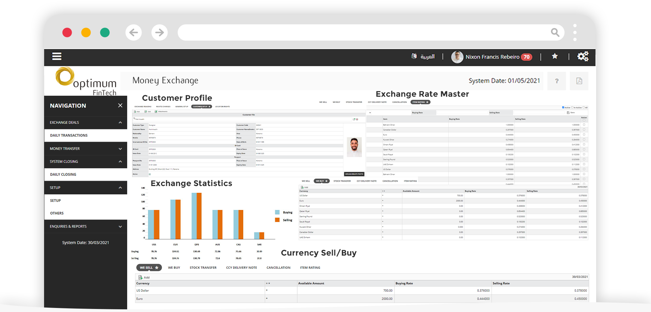651x312 pixels.
Task: Click the search magnifier in address bar
Action: coord(555,33)
